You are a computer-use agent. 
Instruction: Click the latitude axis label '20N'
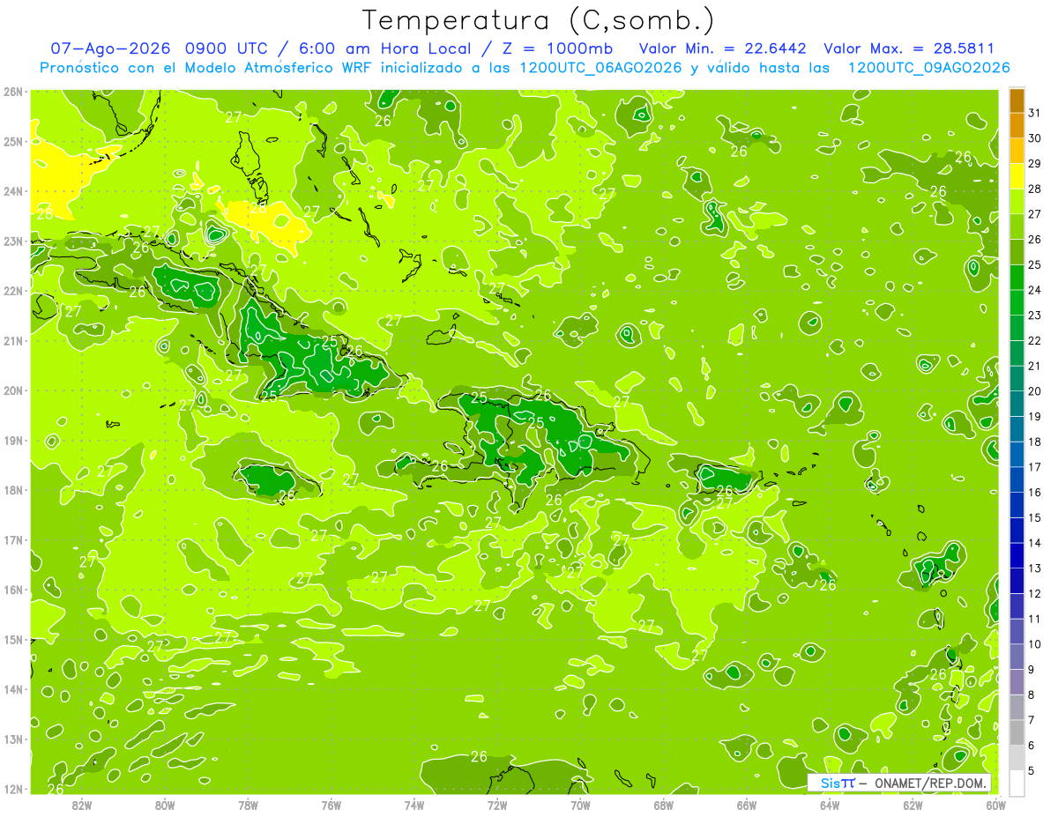pos(13,390)
